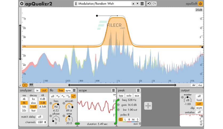The width and height of the screenshot is (223, 129).
Task: Click the output master dB knob
Action: click(188, 100)
